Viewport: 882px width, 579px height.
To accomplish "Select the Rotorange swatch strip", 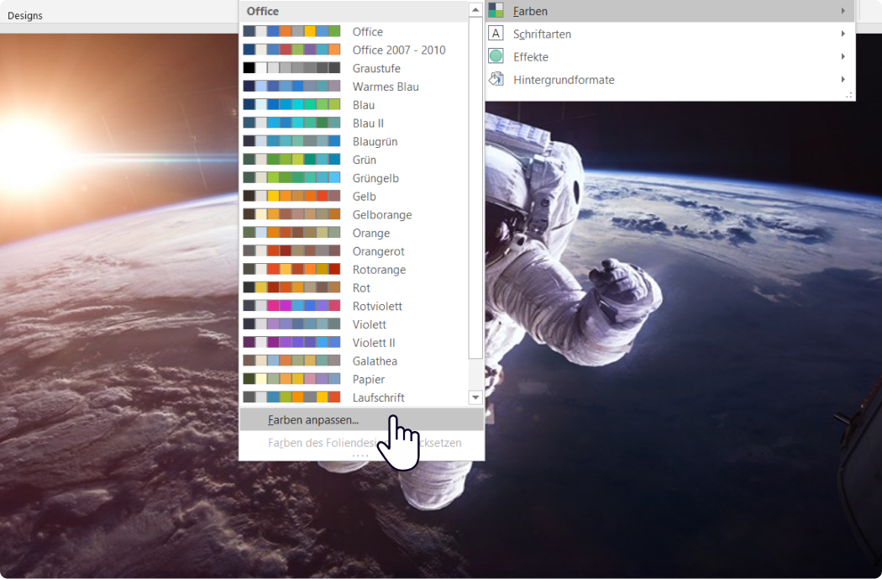I will [x=291, y=269].
